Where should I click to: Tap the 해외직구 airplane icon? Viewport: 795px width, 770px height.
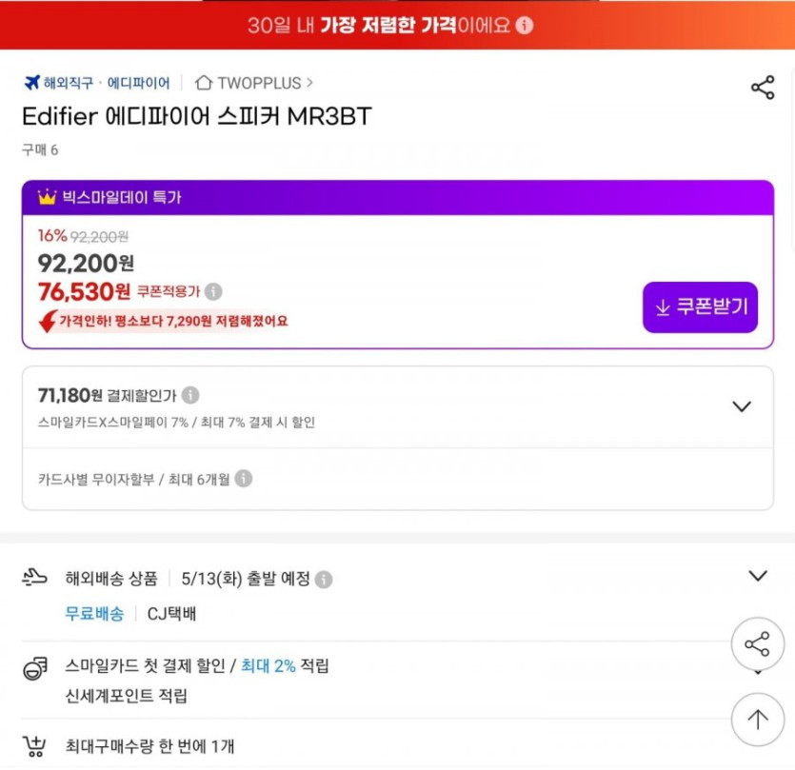[x=31, y=83]
